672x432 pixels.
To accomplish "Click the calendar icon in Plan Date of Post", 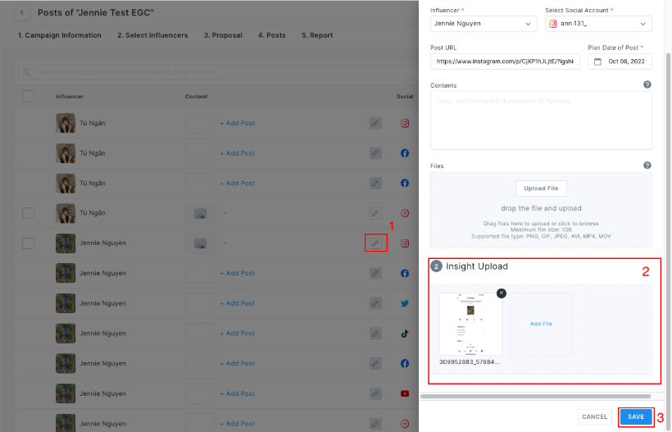I will click(x=597, y=61).
